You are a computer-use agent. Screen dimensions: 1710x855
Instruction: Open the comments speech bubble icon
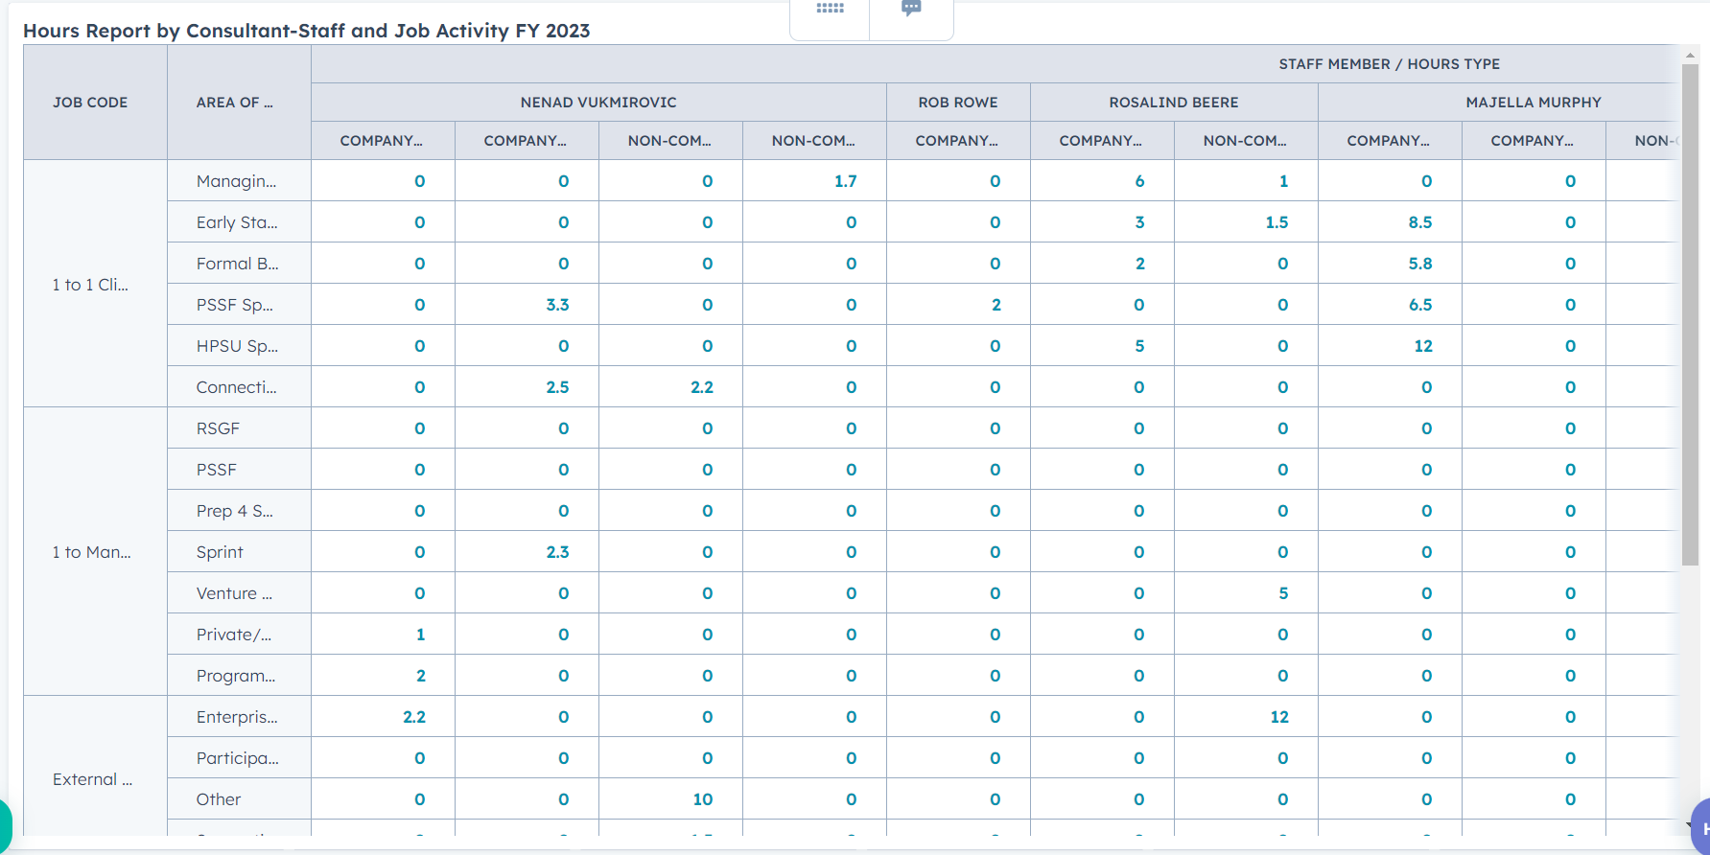click(911, 9)
